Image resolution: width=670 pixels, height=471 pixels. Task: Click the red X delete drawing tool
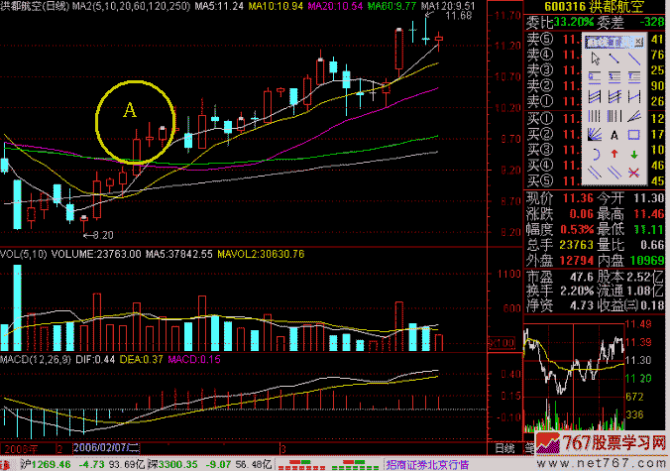634,173
